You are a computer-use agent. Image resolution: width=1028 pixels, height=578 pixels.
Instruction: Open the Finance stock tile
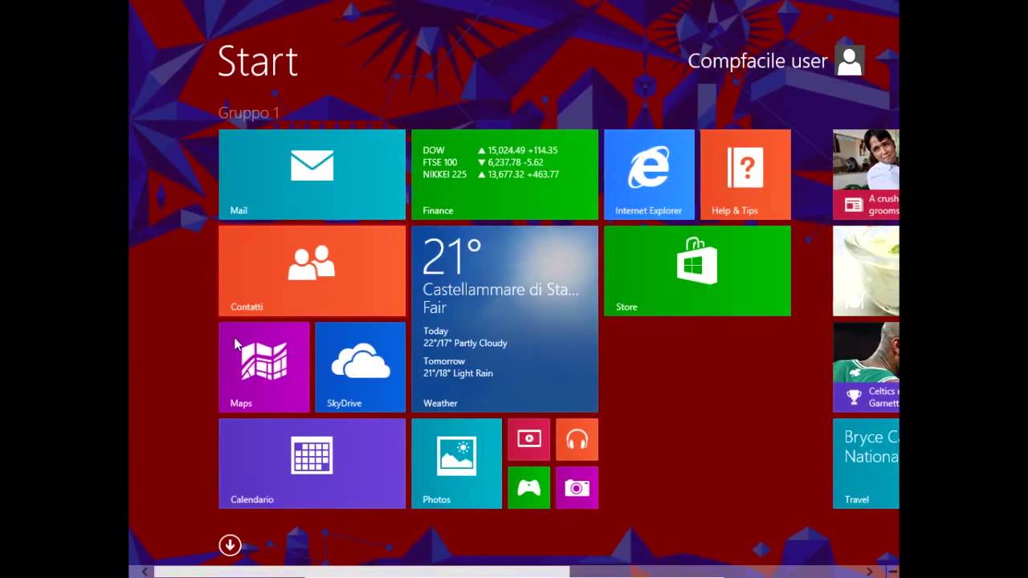point(504,174)
